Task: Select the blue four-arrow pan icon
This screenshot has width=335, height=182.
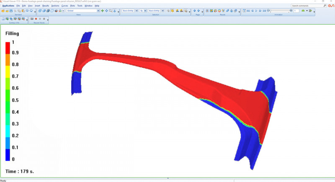Action: 106,10
